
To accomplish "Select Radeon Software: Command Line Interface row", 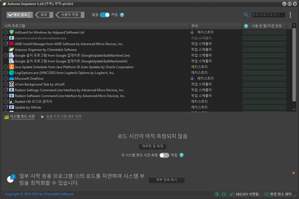I will click(145, 96).
